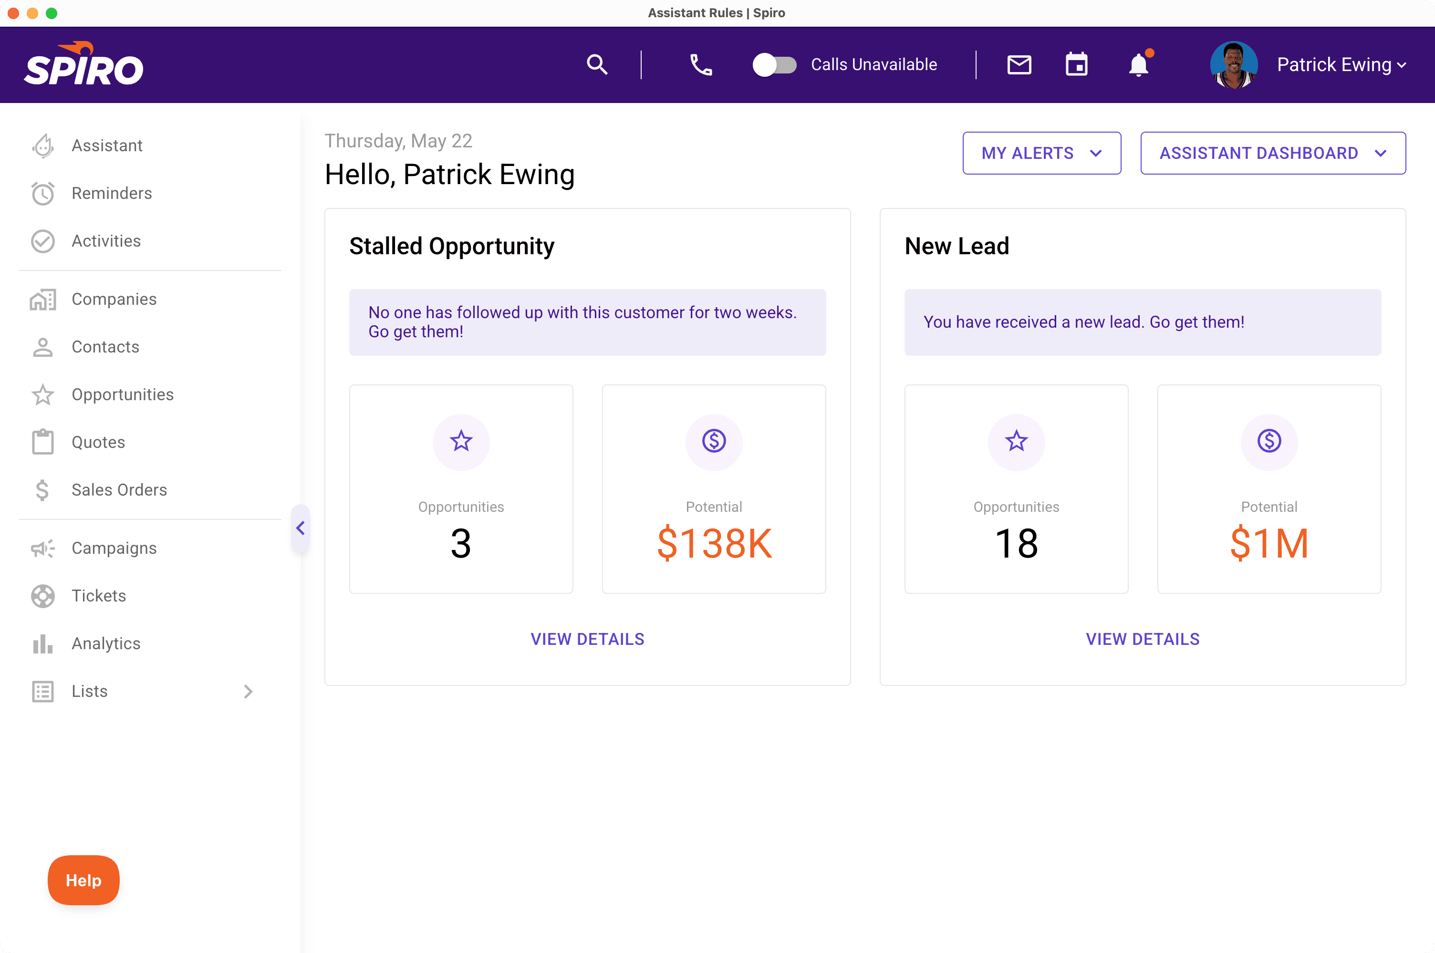Collapse the sidebar with the arrow handle
Viewport: 1435px width, 953px height.
pyautogui.click(x=300, y=528)
